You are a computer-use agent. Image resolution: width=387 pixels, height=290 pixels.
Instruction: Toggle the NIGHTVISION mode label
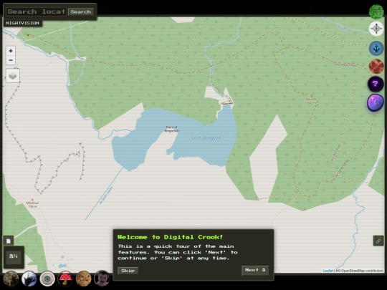click(22, 23)
